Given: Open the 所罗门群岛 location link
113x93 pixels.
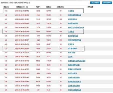Looking at the screenshot, I should tap(72, 53).
